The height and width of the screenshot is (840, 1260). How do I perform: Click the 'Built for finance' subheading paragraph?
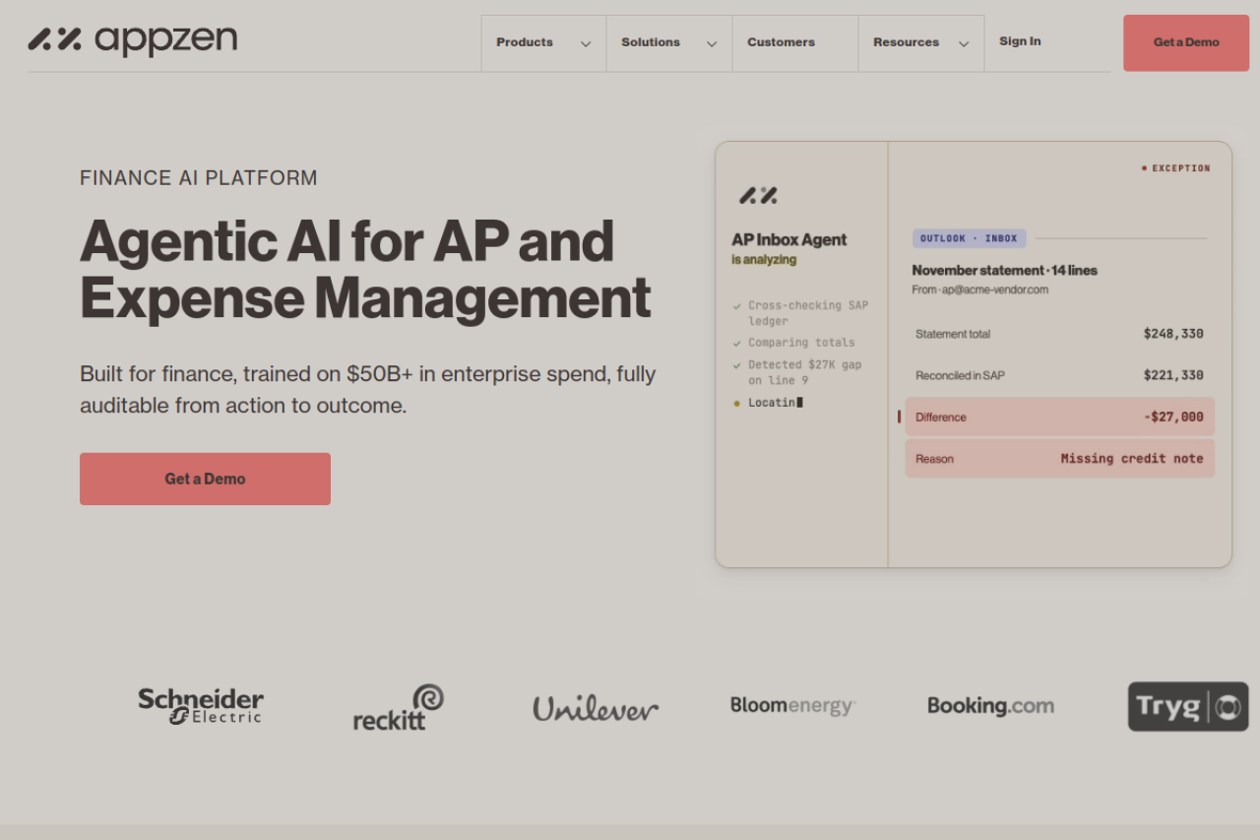367,390
